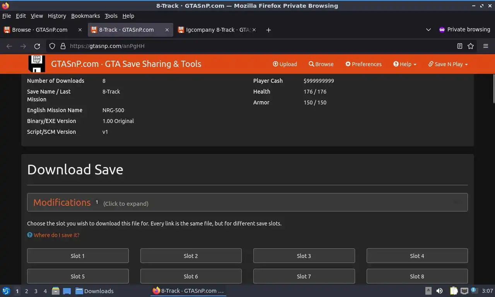Expand the Modifications section
Viewport: 495px width, 297px height.
pos(247,202)
